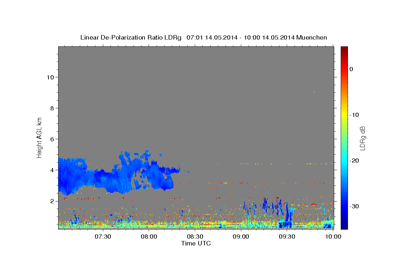This screenshot has width=413, height=275.
Task: Click the colorbar value -10
Action: coord(355,115)
